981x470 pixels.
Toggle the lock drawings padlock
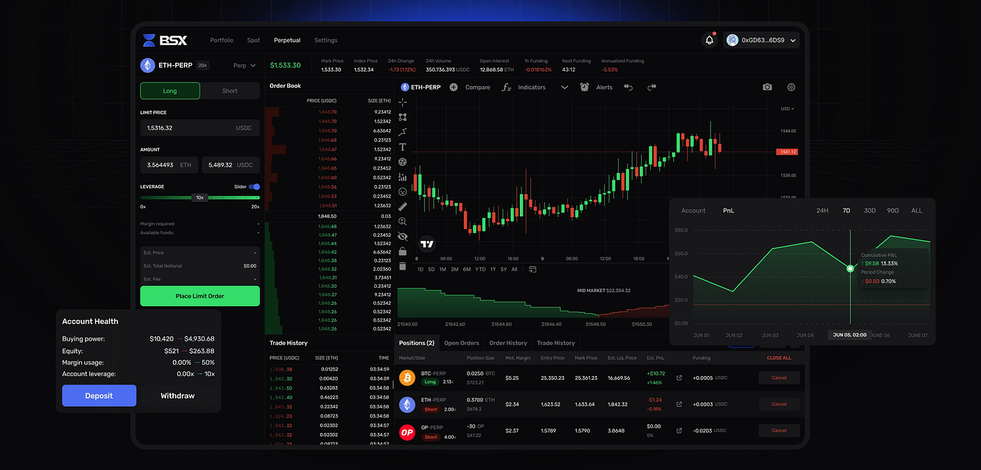click(x=403, y=251)
